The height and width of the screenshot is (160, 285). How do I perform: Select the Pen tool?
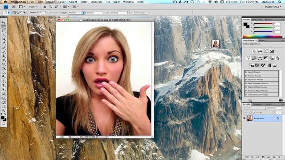(x=4, y=81)
